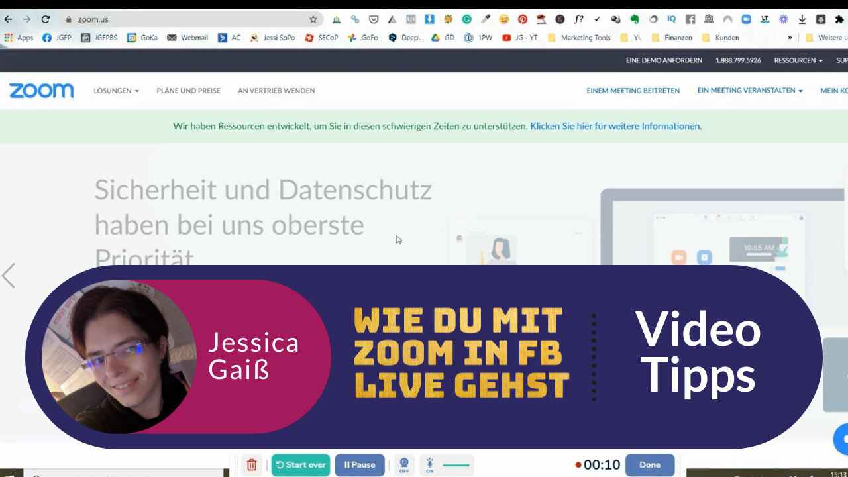The width and height of the screenshot is (848, 477).
Task: Open the Pinterest save extension
Action: [x=523, y=19]
